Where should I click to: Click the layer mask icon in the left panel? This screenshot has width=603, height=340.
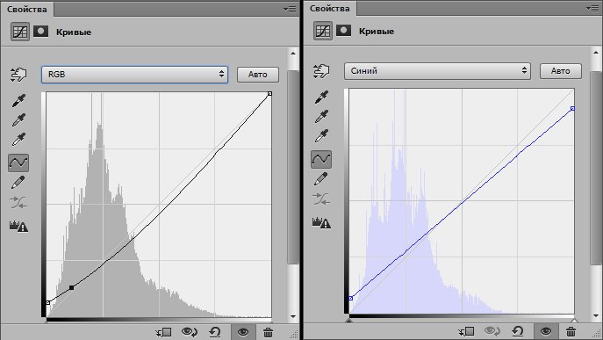pyautogui.click(x=40, y=31)
